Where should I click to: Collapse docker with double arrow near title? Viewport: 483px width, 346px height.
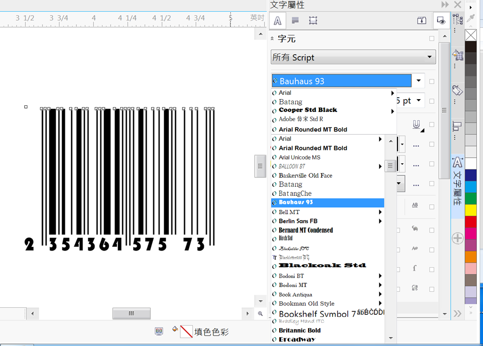[445, 5]
